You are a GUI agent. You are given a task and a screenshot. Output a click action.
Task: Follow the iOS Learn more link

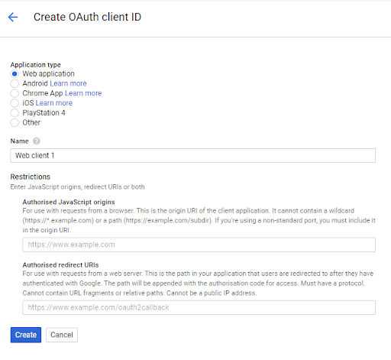(54, 103)
